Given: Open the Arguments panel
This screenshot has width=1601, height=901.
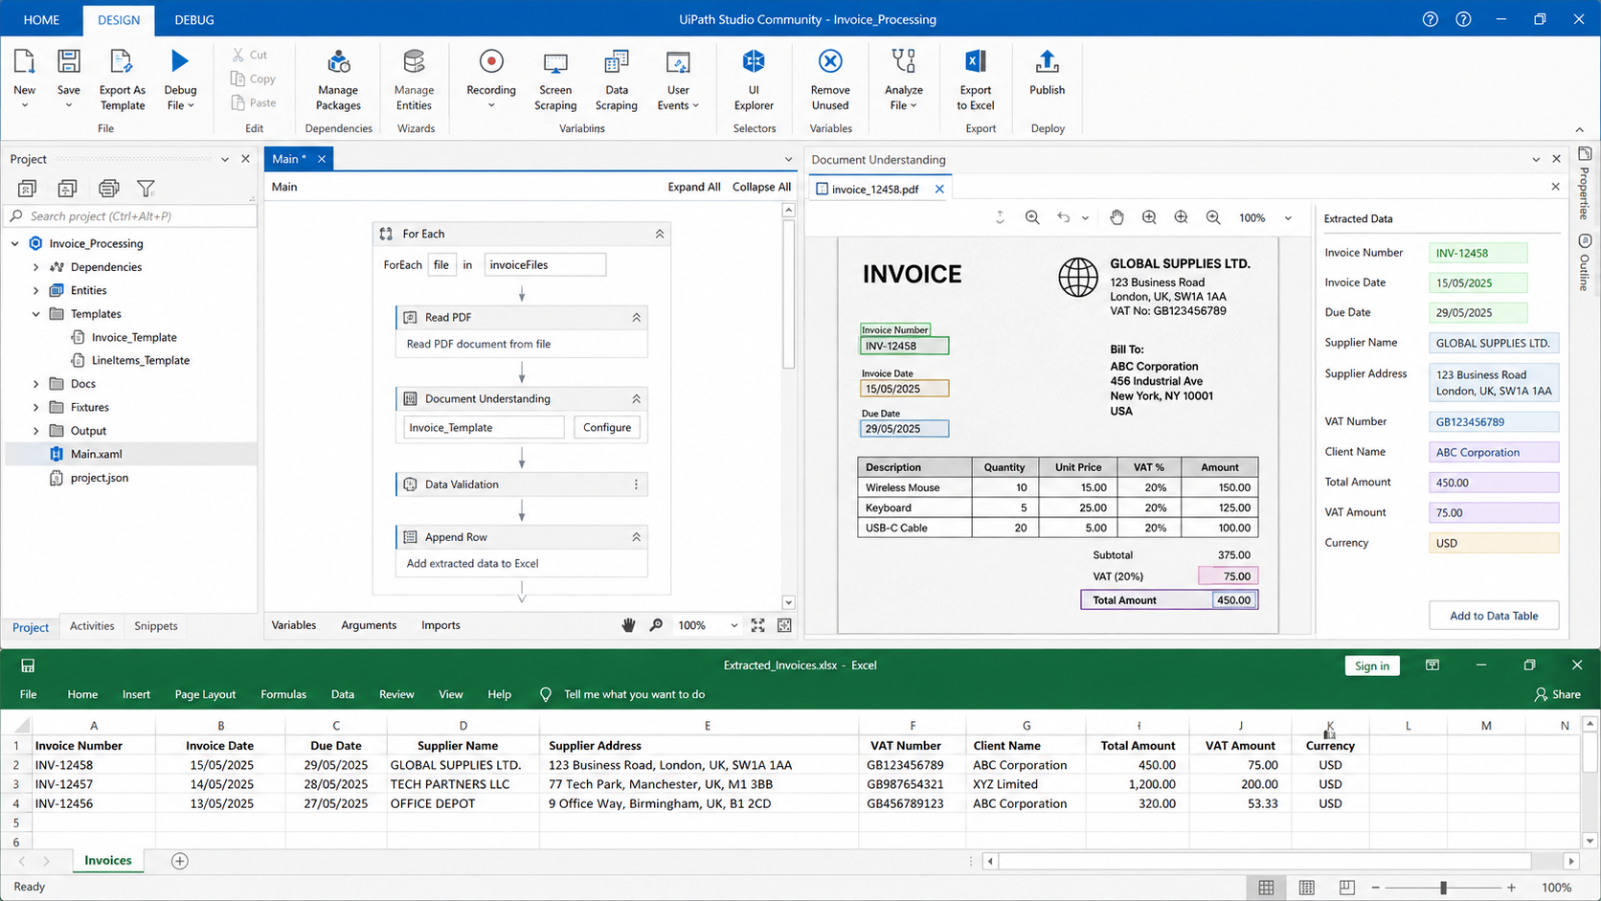Looking at the screenshot, I should [x=369, y=625].
